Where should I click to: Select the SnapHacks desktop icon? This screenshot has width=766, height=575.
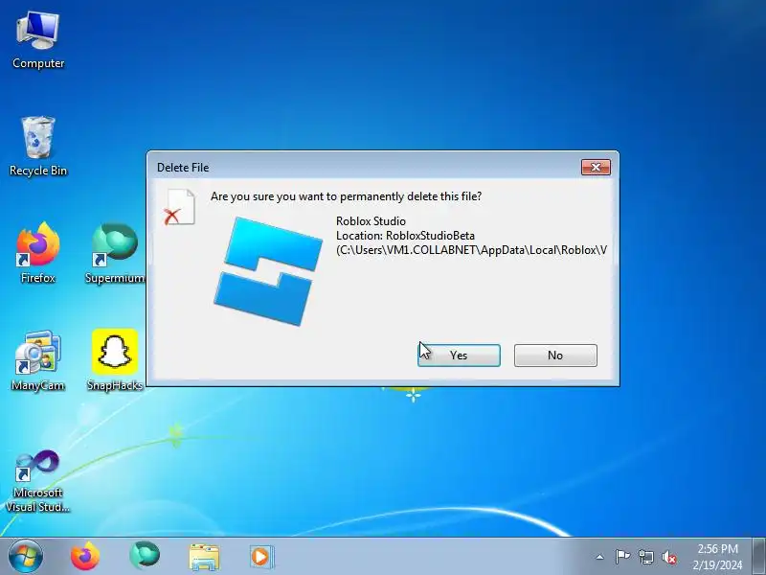[x=115, y=360]
